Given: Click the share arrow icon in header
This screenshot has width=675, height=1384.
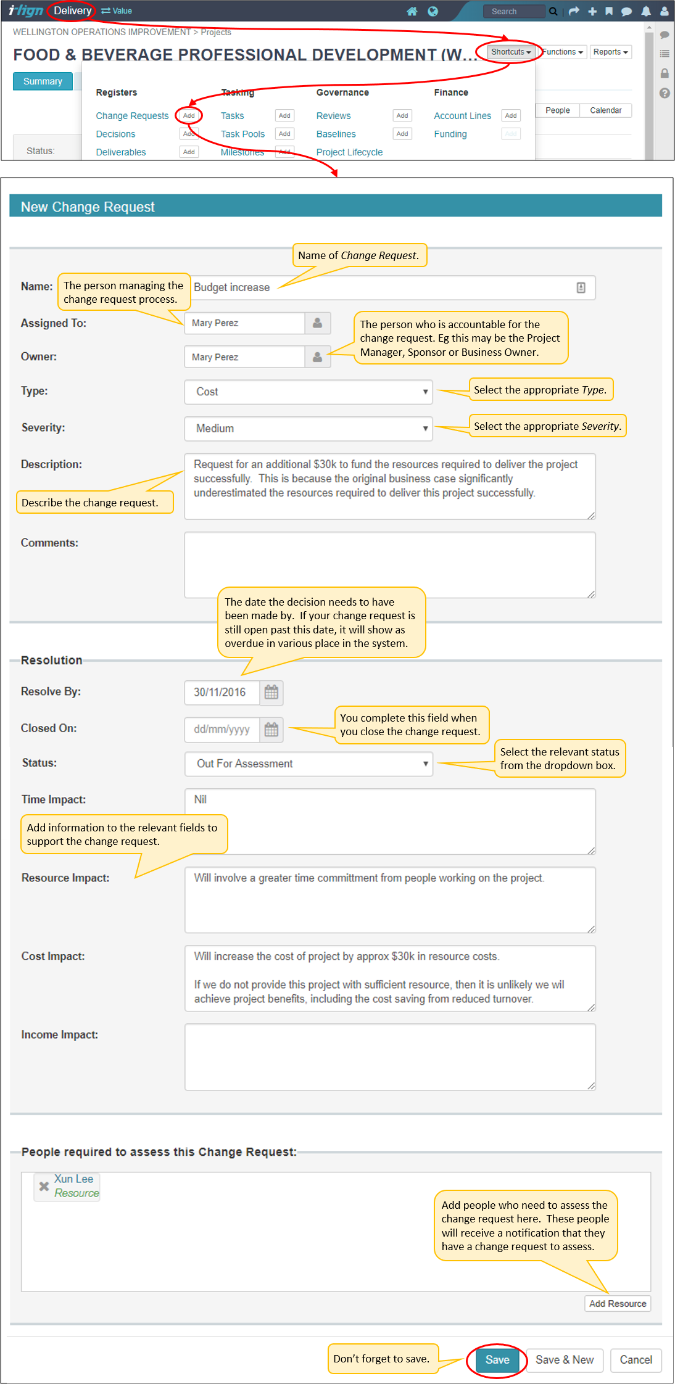Looking at the screenshot, I should (x=574, y=11).
